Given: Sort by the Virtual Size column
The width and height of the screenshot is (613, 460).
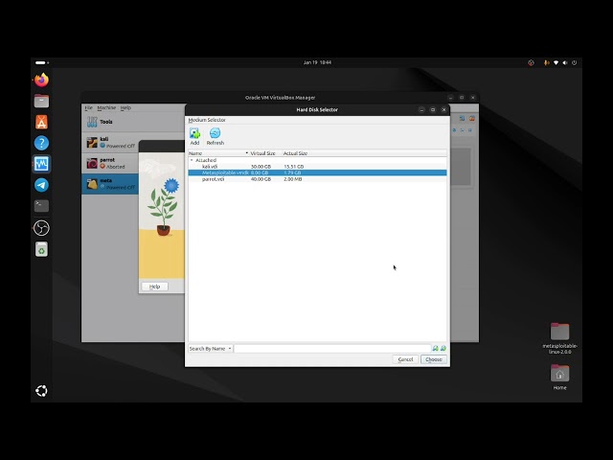Looking at the screenshot, I should [x=262, y=153].
